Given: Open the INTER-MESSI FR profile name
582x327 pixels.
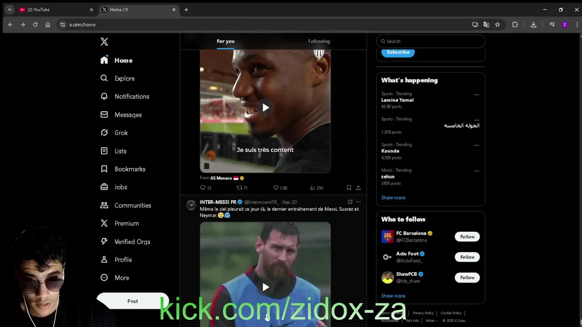Looking at the screenshot, I should tap(218, 202).
